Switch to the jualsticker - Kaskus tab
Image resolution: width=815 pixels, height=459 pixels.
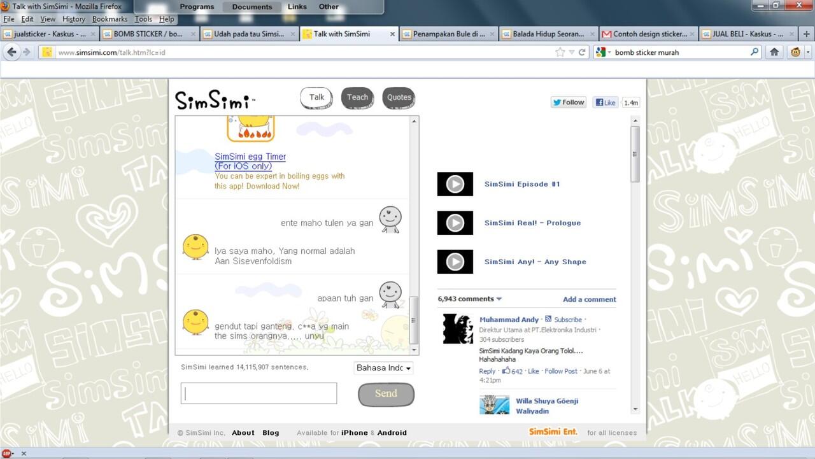click(50, 34)
